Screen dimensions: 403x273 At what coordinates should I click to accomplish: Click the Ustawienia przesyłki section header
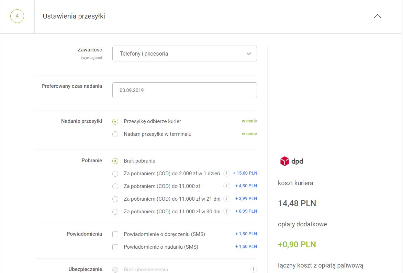tap(74, 16)
